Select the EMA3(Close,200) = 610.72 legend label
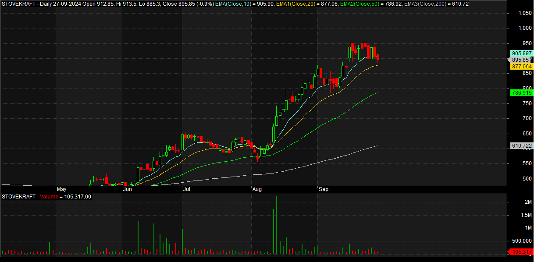This screenshot has width=534, height=262. [x=435, y=4]
